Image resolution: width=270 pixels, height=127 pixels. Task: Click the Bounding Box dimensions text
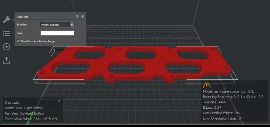tap(233, 97)
